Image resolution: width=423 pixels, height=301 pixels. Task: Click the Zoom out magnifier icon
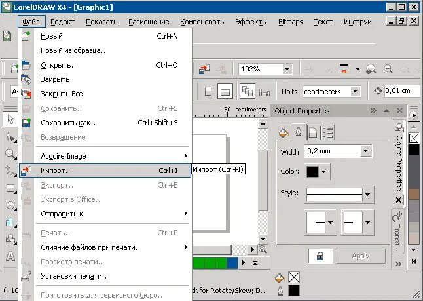[x=388, y=69]
